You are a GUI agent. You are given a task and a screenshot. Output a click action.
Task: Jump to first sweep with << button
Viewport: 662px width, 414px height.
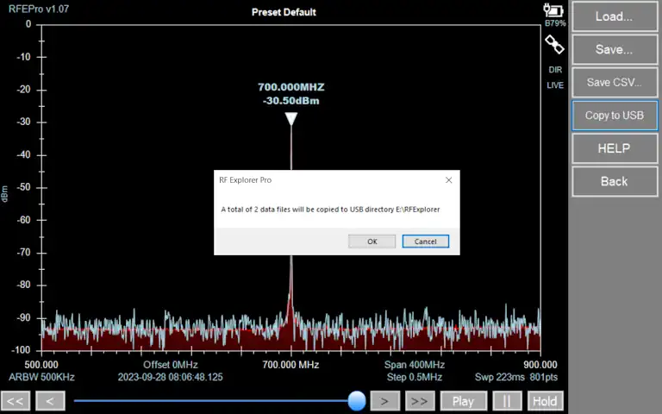click(x=15, y=401)
